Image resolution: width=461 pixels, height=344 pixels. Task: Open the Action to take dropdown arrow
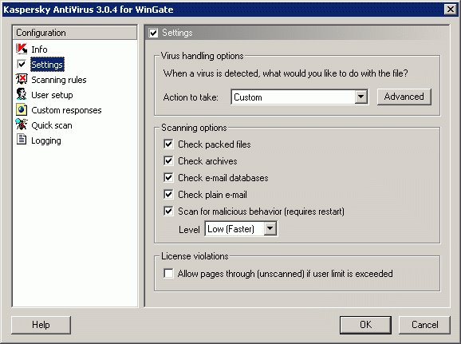point(361,97)
